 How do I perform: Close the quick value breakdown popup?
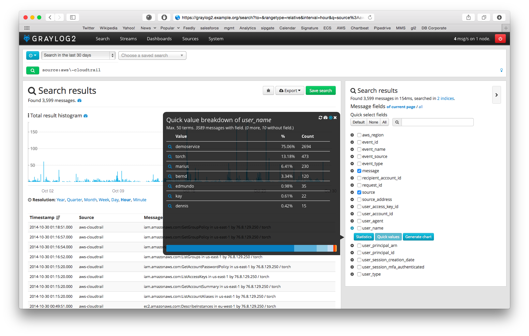pos(335,118)
